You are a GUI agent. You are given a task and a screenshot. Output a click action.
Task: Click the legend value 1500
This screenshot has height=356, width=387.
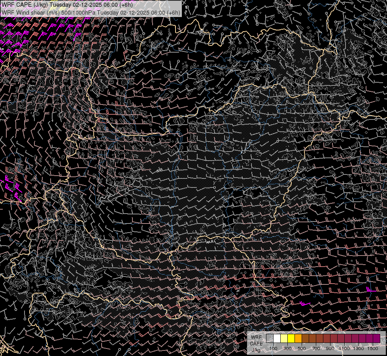[x=373, y=348]
